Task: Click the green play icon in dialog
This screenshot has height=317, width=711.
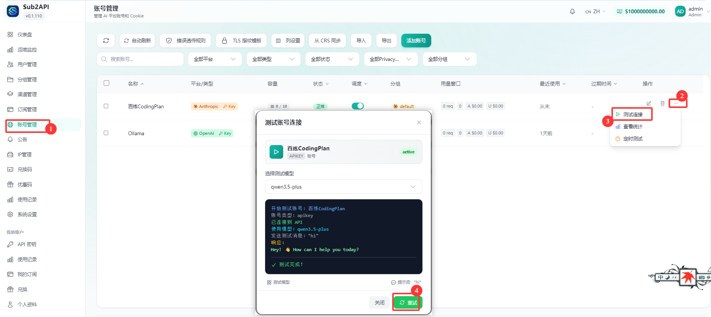Action: 276,152
